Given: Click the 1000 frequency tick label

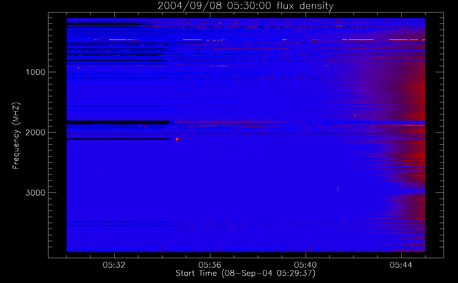Looking at the screenshot, I should click(x=36, y=72).
